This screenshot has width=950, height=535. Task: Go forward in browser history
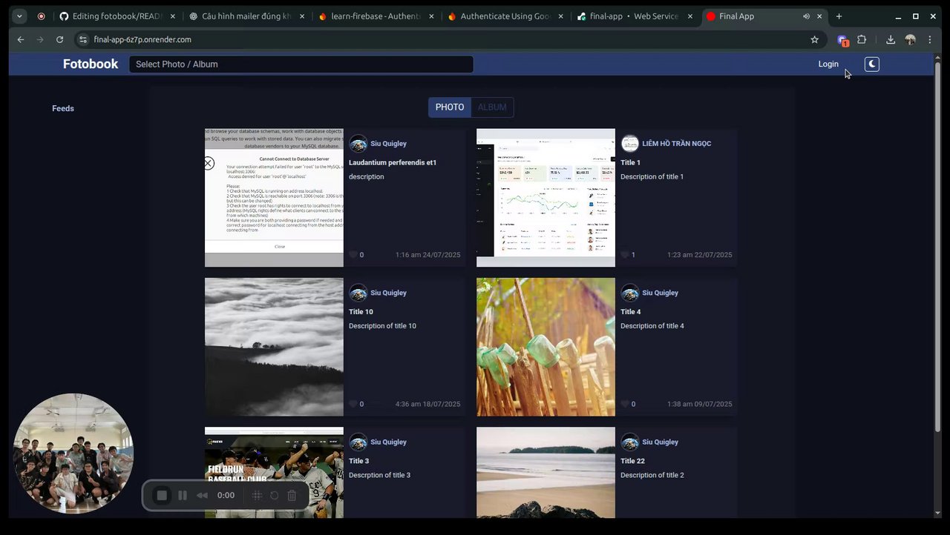[40, 40]
